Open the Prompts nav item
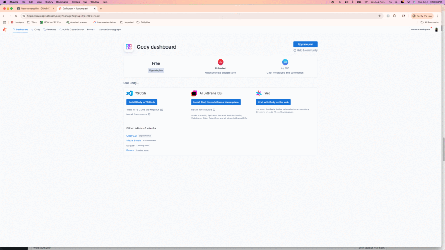Image resolution: width=445 pixels, height=250 pixels. pyautogui.click(x=50, y=30)
